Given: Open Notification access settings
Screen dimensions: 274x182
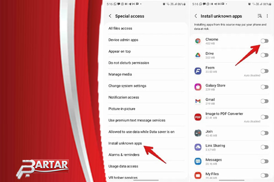Looking at the screenshot, I should (x=123, y=97).
